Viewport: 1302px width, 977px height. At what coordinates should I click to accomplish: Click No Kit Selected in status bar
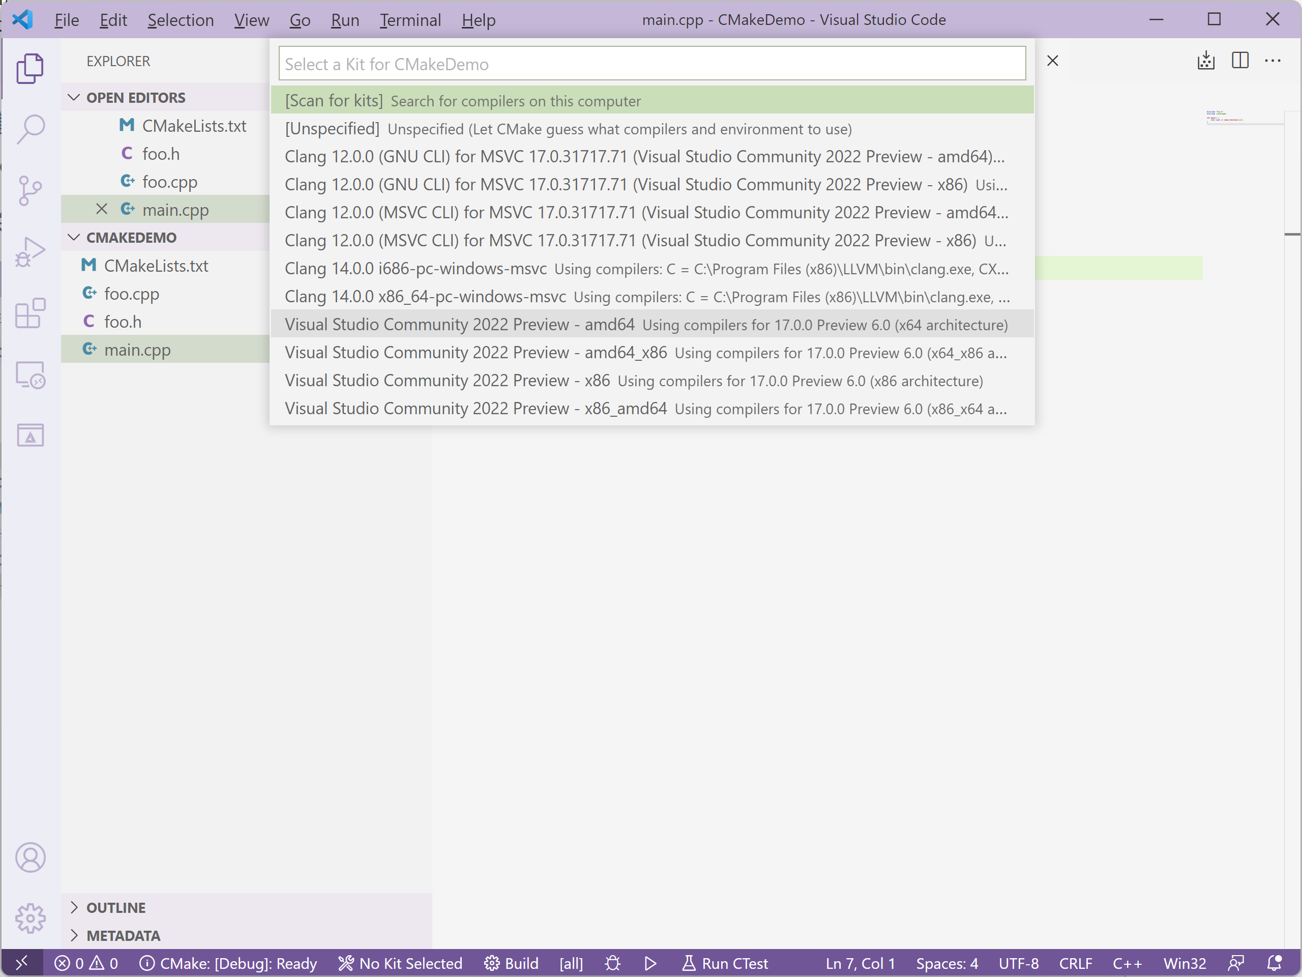(x=400, y=963)
